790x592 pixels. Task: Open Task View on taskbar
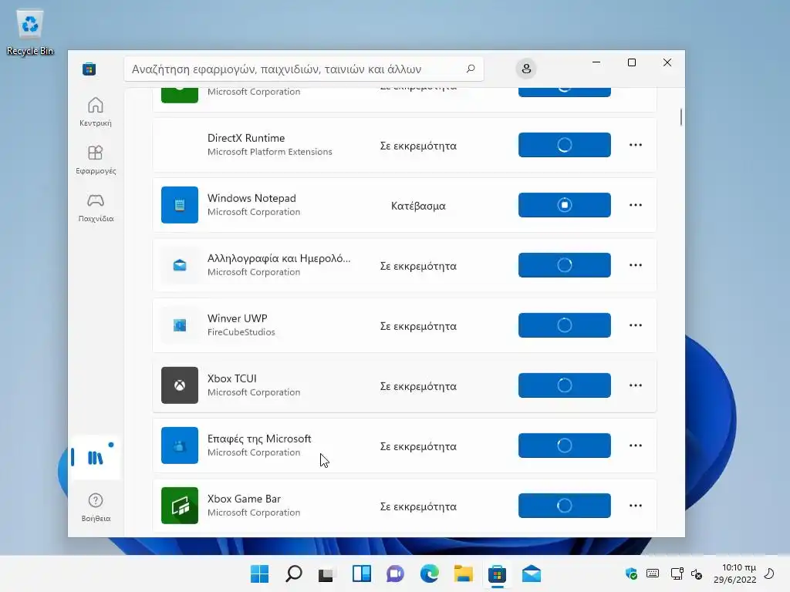(x=326, y=573)
